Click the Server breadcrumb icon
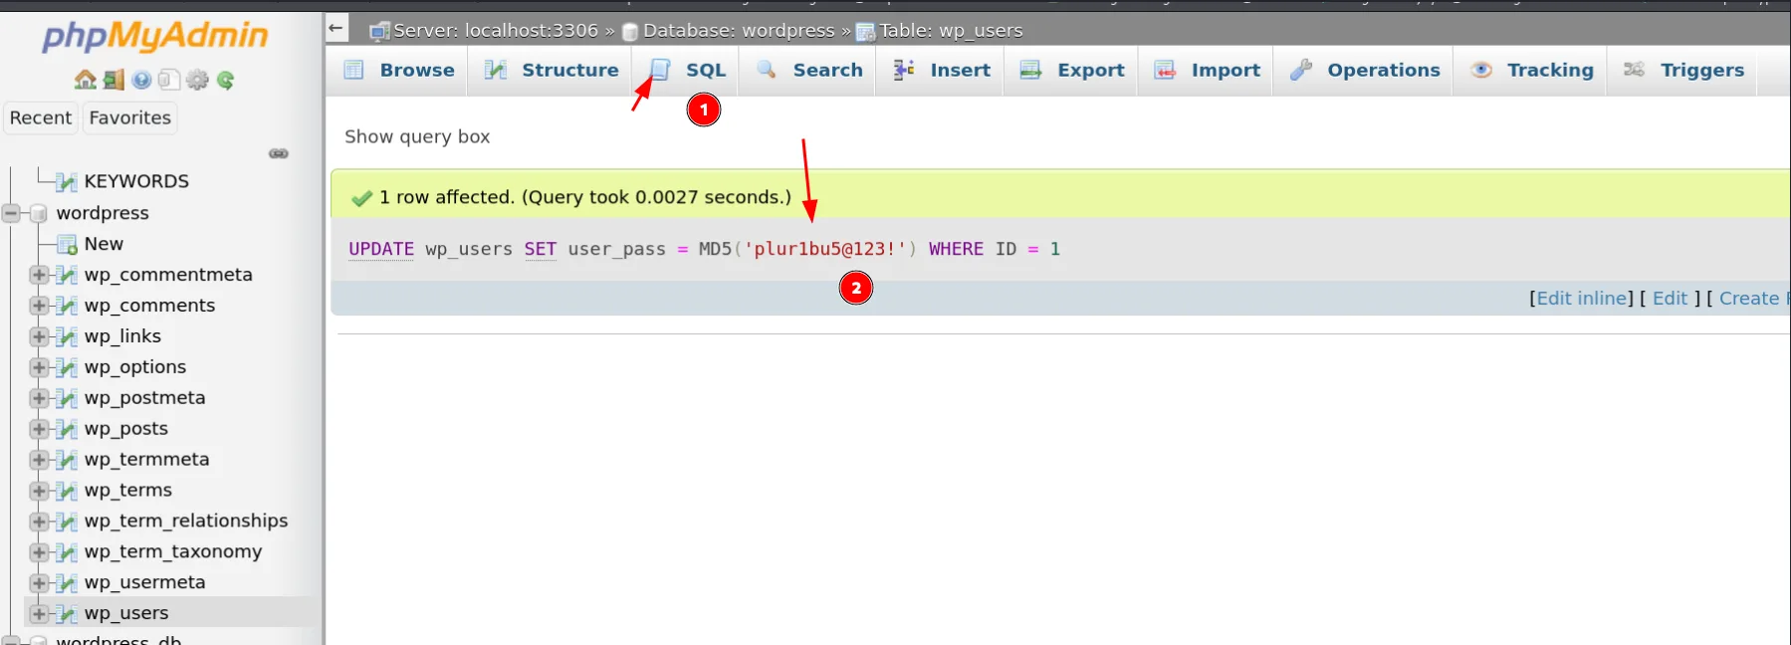 [379, 32]
